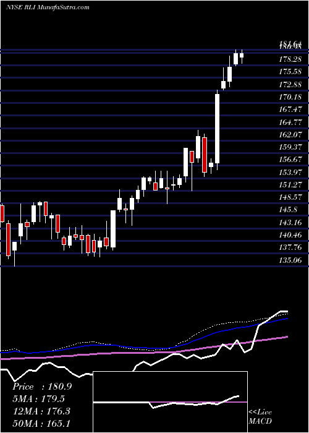
Task: Select the 153.97 price axis label
Action: [289, 173]
